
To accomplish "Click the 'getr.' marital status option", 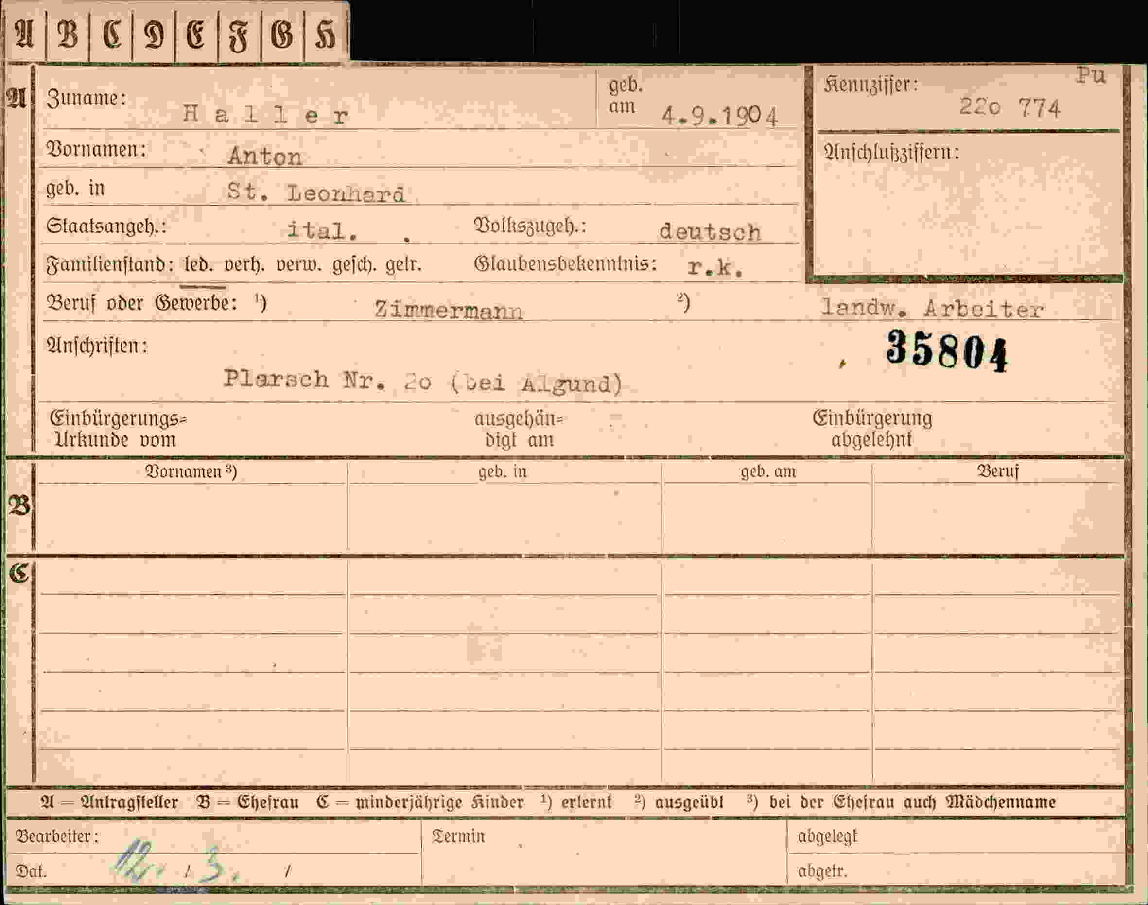I will (x=403, y=264).
